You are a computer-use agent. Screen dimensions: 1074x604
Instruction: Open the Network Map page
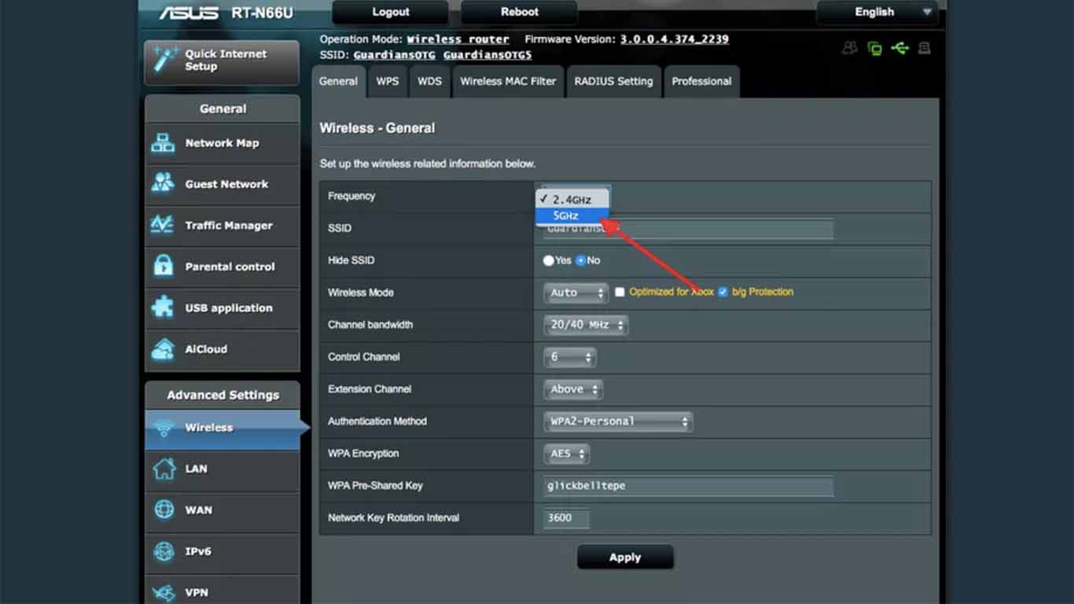point(221,143)
